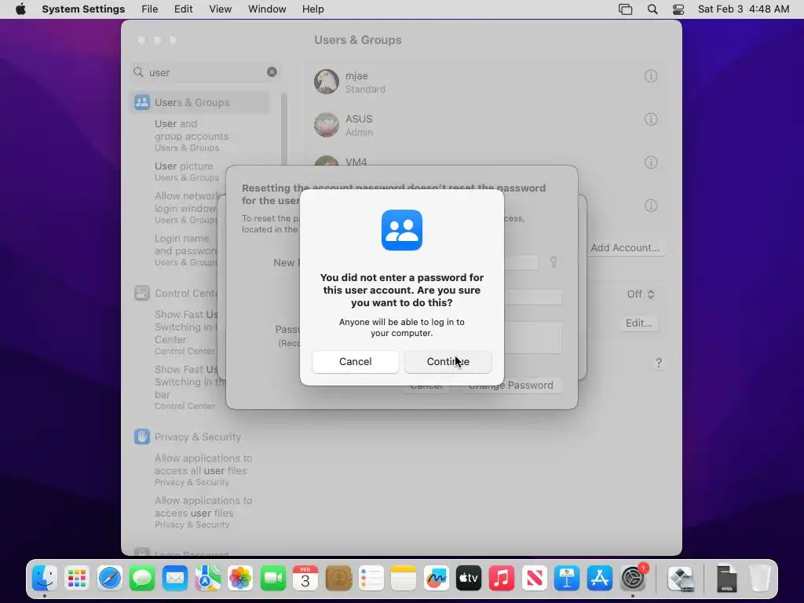Open Control Center in menu bar
Image resolution: width=804 pixels, height=603 pixels.
(x=678, y=9)
